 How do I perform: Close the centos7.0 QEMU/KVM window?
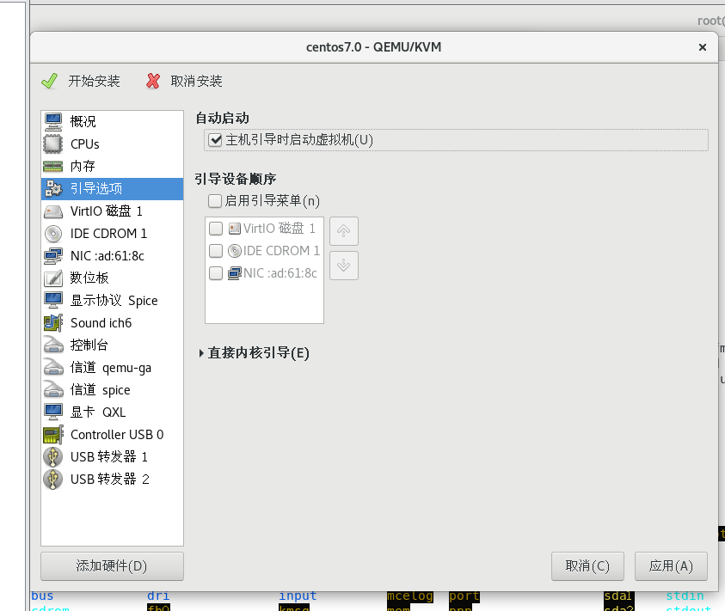point(703,47)
